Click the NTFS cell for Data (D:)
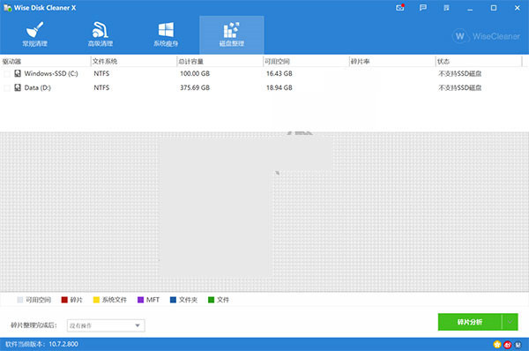Image resolution: width=529 pixels, height=351 pixels. click(101, 88)
